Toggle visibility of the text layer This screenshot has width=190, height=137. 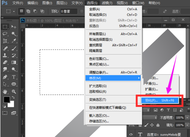(131, 134)
